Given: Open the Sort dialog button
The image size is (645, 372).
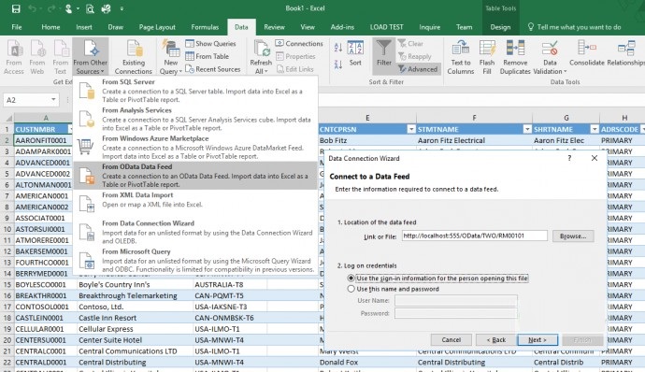Looking at the screenshot, I should tap(355, 53).
